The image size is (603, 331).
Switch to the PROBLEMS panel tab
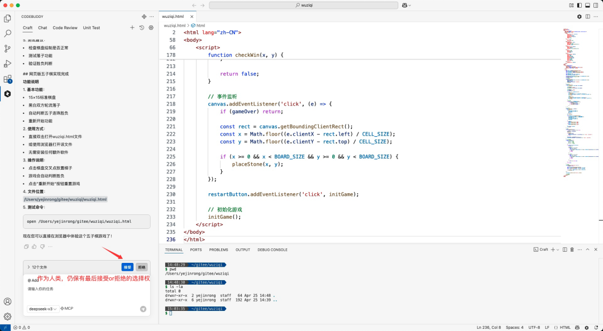[x=218, y=250]
